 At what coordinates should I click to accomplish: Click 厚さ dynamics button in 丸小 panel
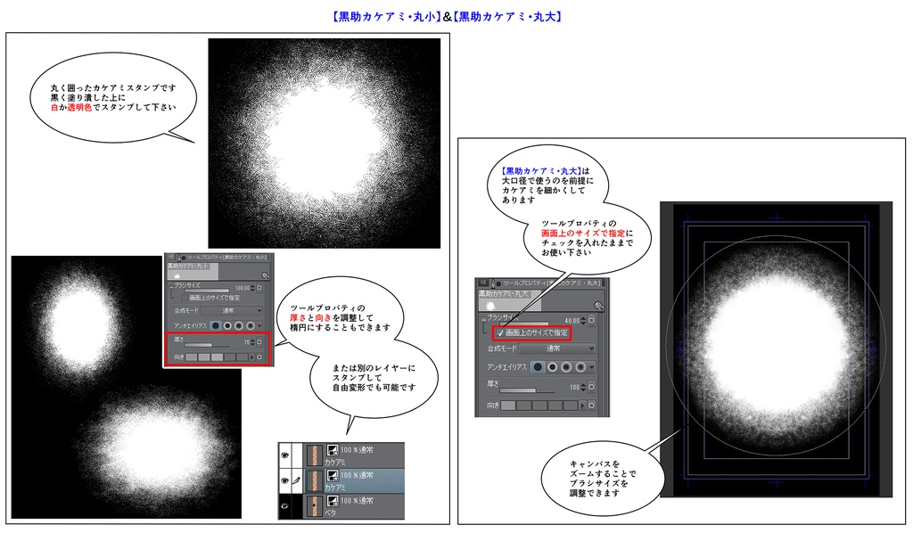tap(259, 342)
